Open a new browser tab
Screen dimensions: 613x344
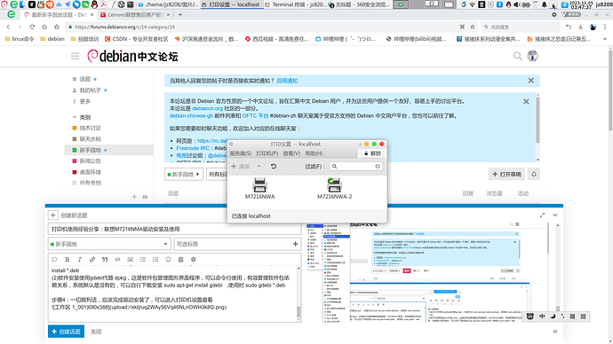pos(180,15)
